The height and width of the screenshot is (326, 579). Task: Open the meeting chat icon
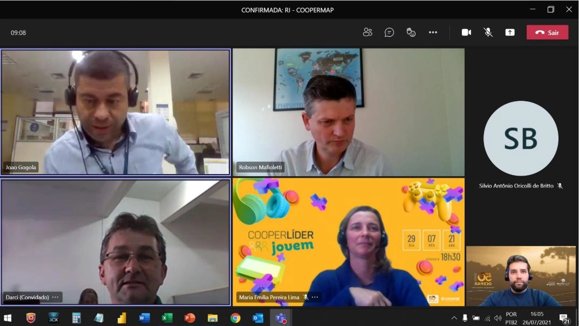[389, 32]
